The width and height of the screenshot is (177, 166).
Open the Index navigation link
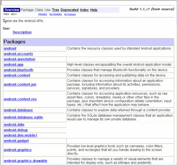pyautogui.click(x=84, y=10)
